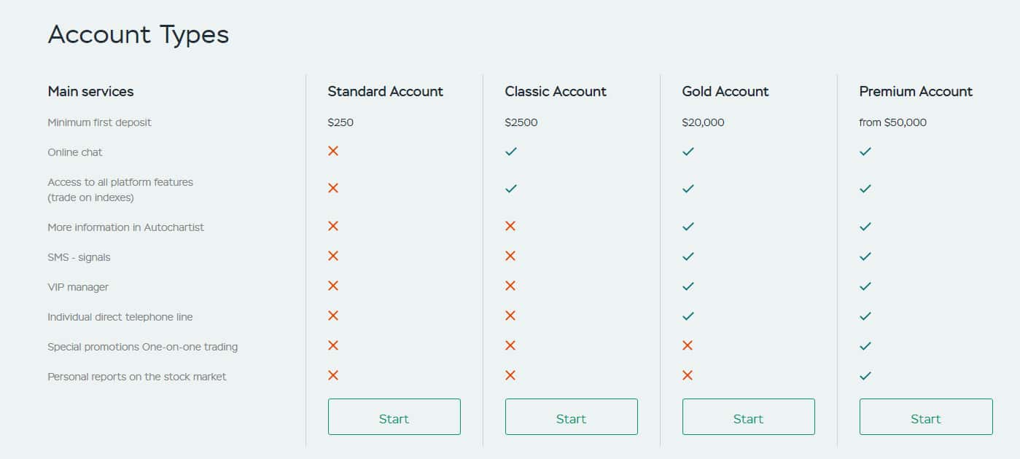The image size is (1020, 459).
Task: Click Premium Account checkmark for Personal reports
Action: coord(865,376)
